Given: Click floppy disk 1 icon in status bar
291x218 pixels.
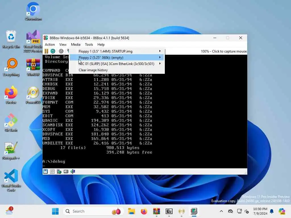Looking at the screenshot, I should pos(45,171).
